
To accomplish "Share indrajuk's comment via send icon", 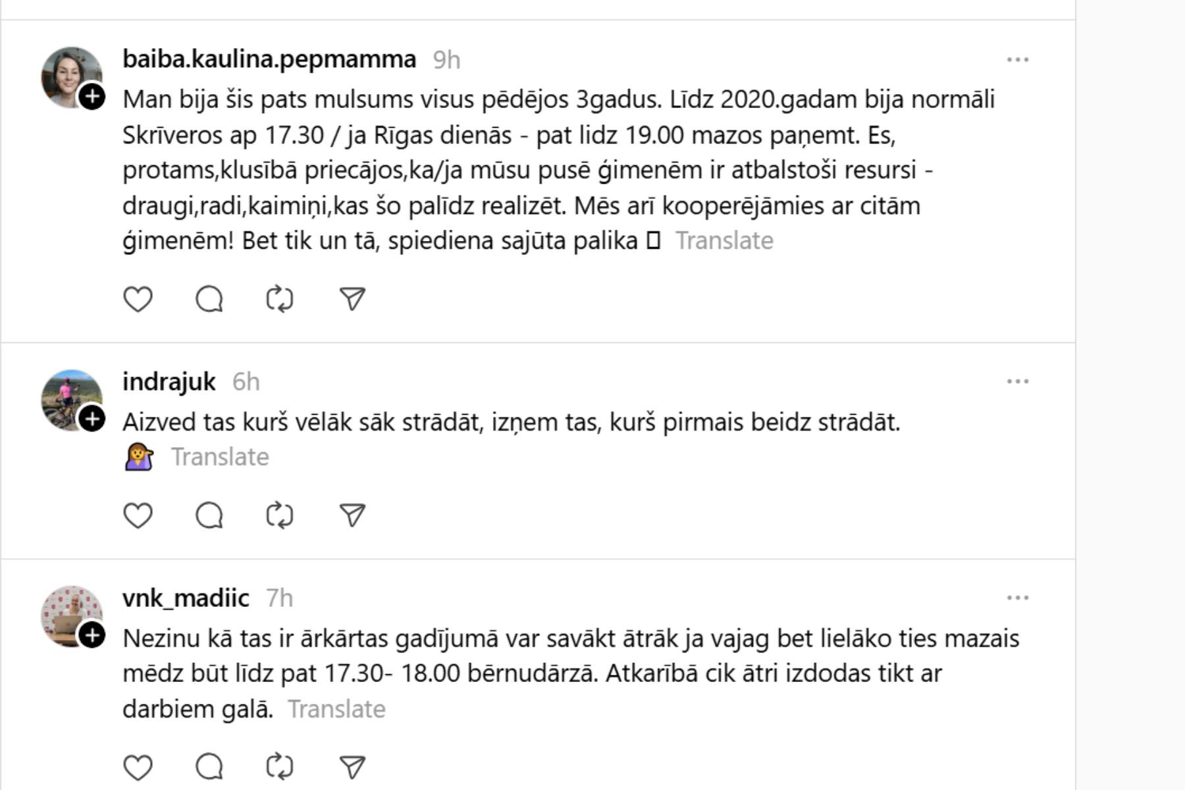I will click(x=352, y=515).
